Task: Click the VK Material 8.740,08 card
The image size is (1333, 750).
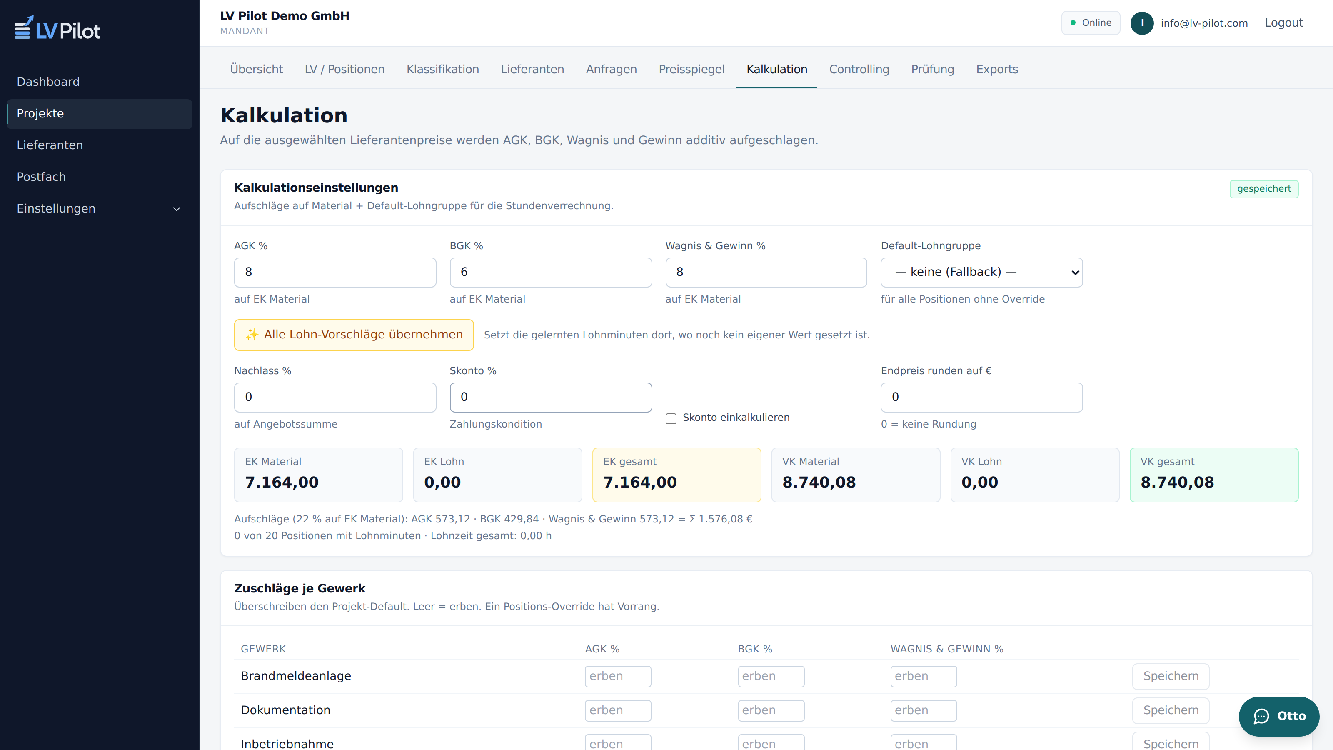Action: tap(855, 475)
